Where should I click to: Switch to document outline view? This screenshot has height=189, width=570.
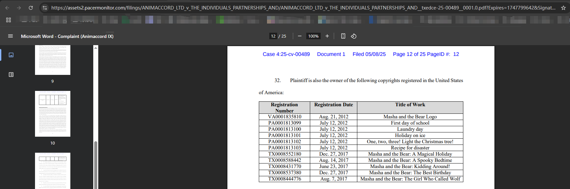pos(11,75)
